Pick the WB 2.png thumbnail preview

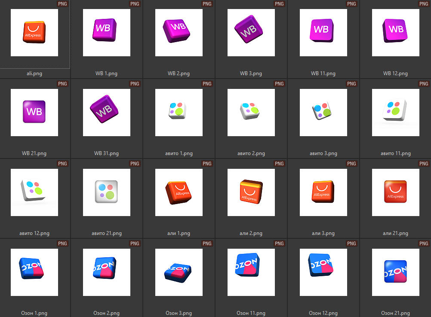[x=179, y=33]
